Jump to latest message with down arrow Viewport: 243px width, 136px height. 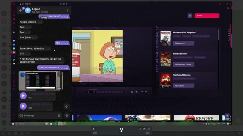pos(67,107)
